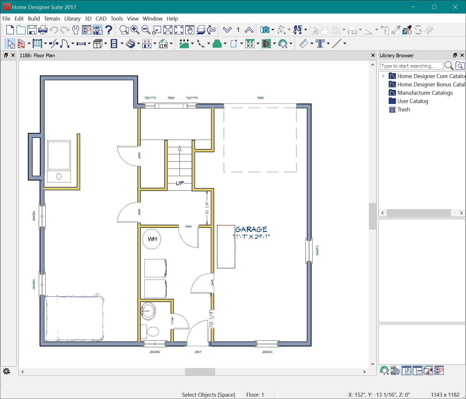Image resolution: width=466 pixels, height=399 pixels.
Task: Click the library search magnifier button
Action: 449,66
